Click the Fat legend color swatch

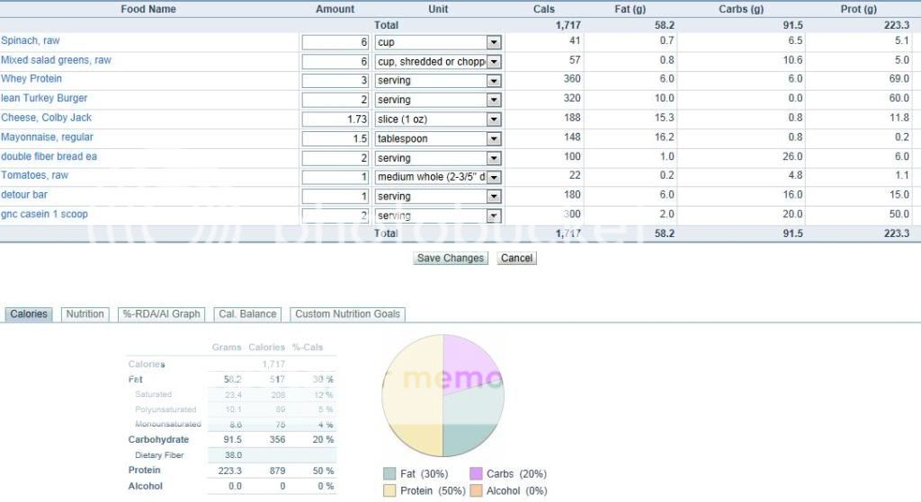coord(389,474)
